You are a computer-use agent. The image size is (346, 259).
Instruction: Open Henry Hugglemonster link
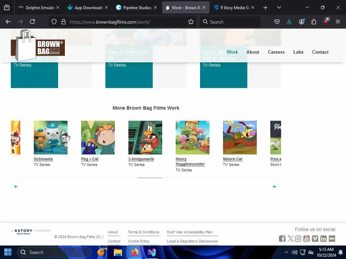point(190,162)
